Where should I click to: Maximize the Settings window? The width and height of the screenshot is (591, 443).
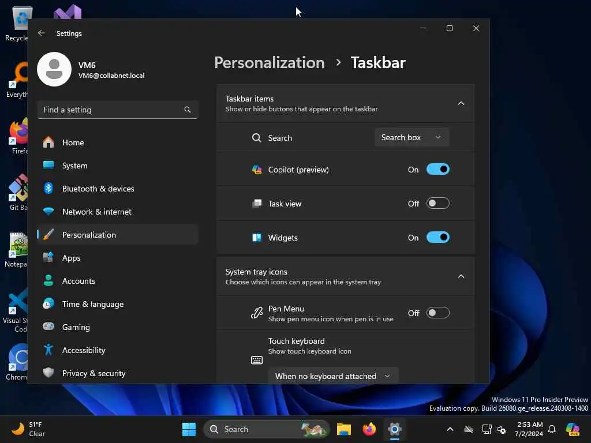(449, 28)
